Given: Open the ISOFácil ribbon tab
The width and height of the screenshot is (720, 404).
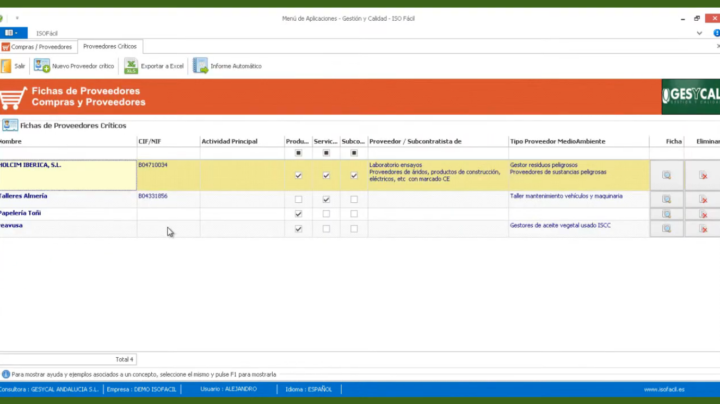Looking at the screenshot, I should (47, 34).
